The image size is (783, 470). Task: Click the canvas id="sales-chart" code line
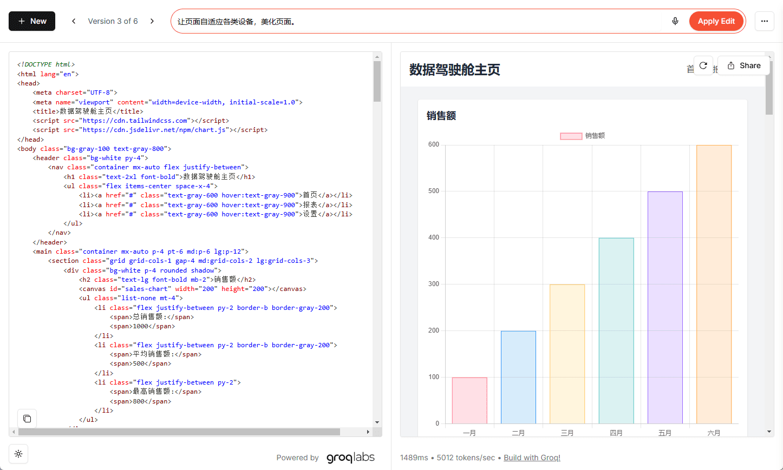[x=193, y=289]
